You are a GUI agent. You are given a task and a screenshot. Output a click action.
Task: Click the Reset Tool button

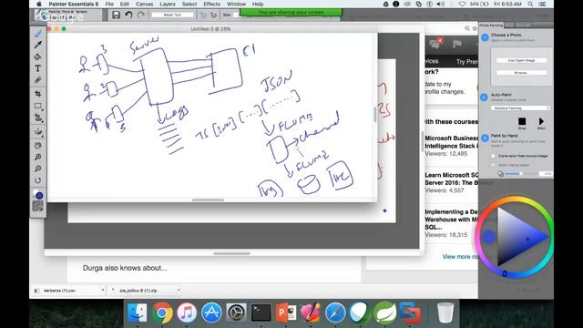tap(172, 15)
